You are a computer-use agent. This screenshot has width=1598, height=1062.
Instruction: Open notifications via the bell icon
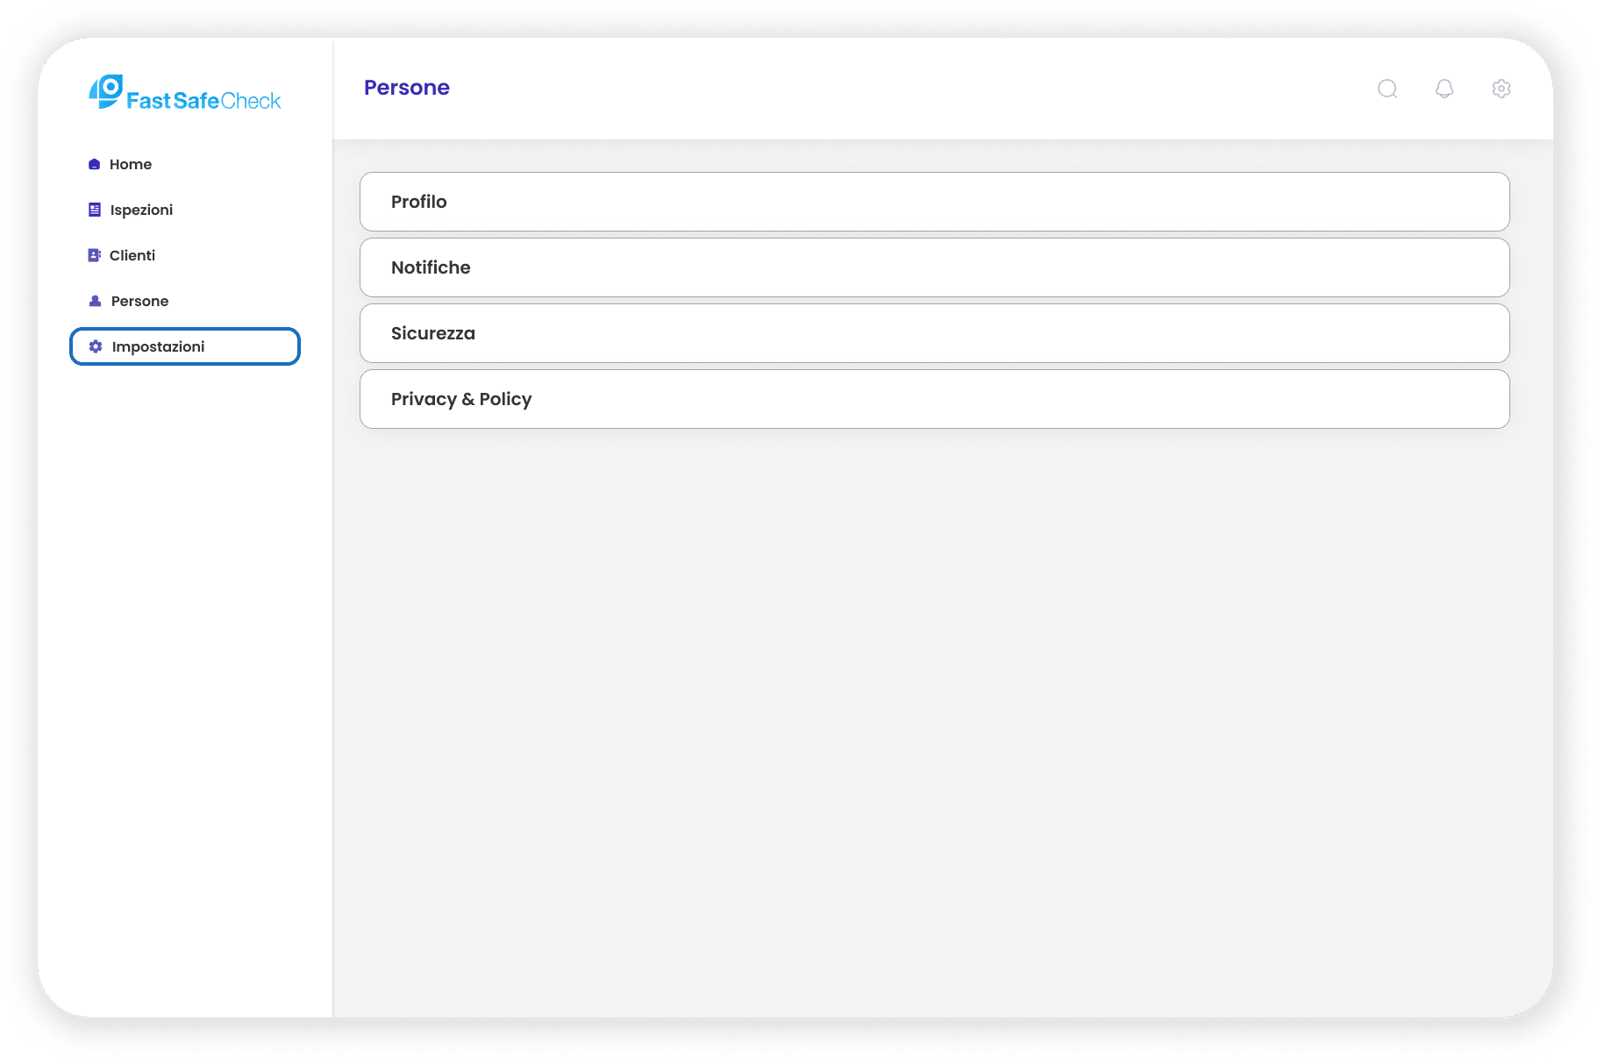tap(1445, 89)
